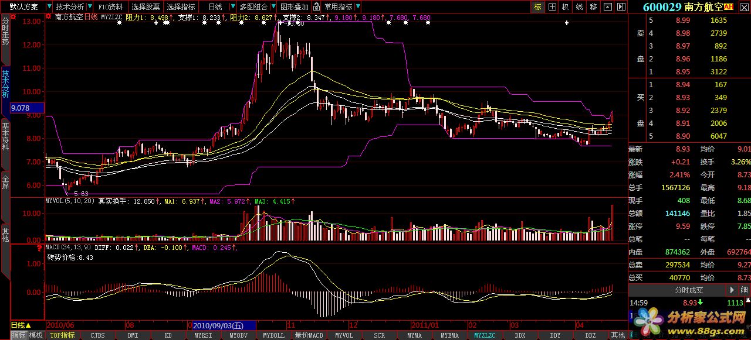The width and height of the screenshot is (751, 340).
Task: Click the 选择股票 button
Action: (146, 7)
